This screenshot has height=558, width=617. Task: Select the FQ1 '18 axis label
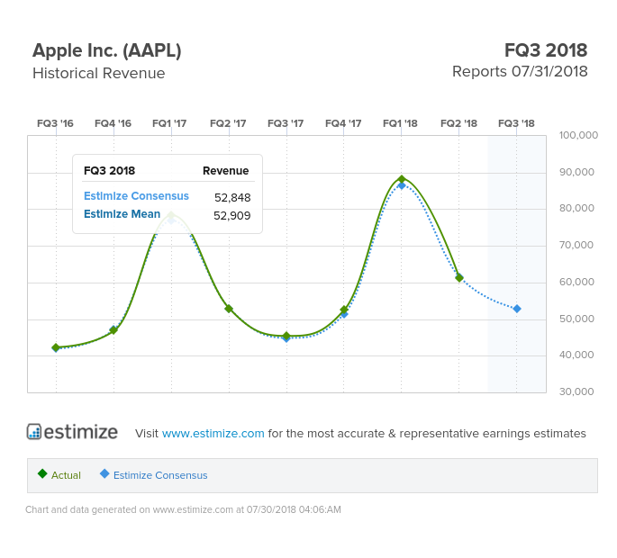[x=400, y=123]
